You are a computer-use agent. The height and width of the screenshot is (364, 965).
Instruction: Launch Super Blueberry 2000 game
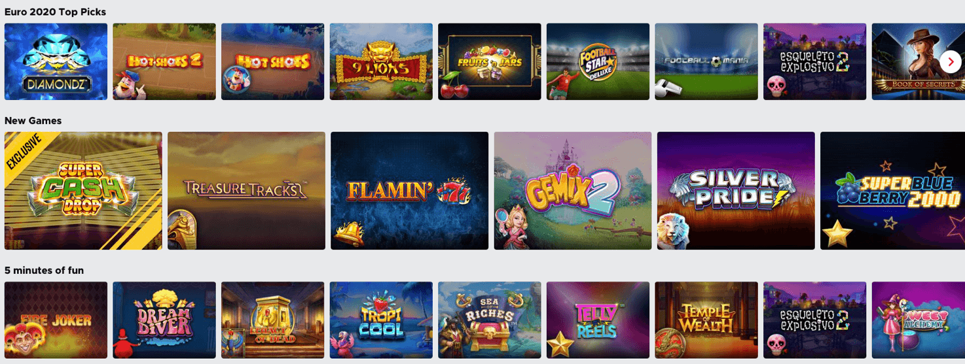pyautogui.click(x=892, y=191)
